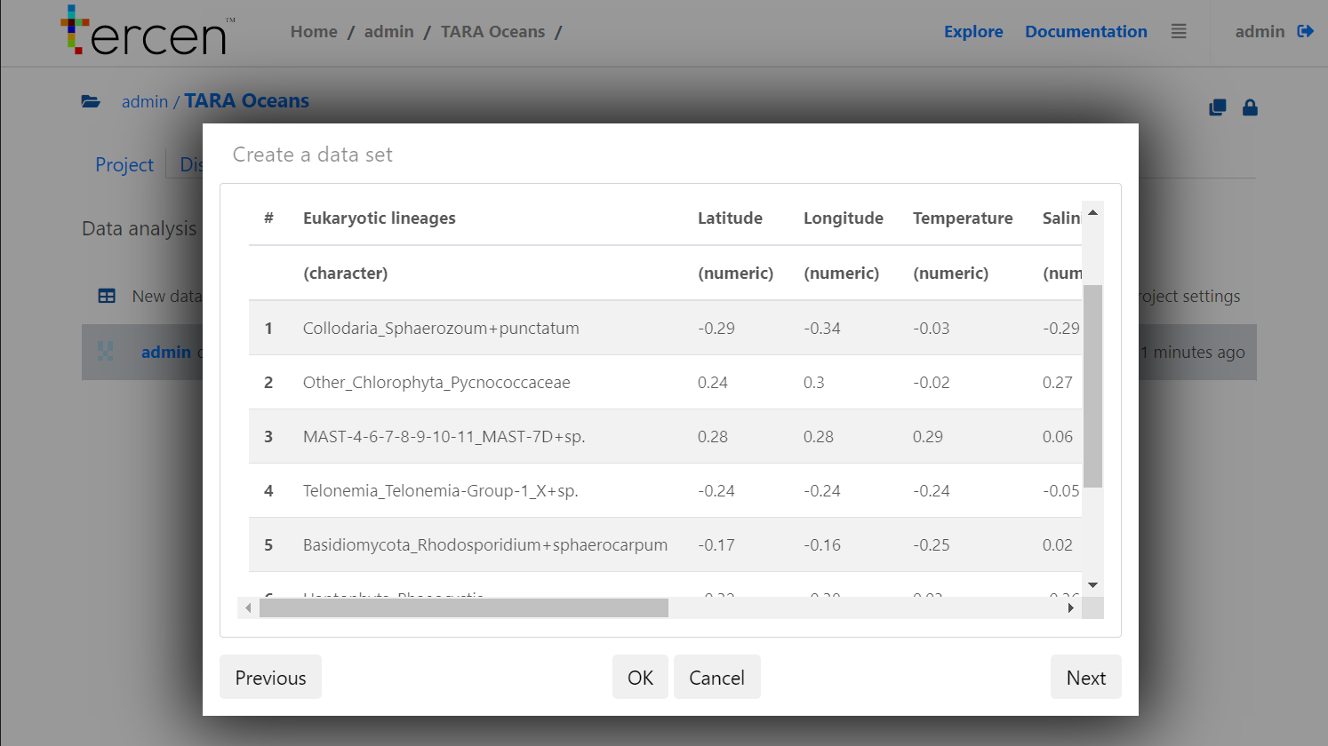Viewport: 1328px width, 746px height.
Task: Click the workflow icon in admin row
Action: 105,352
